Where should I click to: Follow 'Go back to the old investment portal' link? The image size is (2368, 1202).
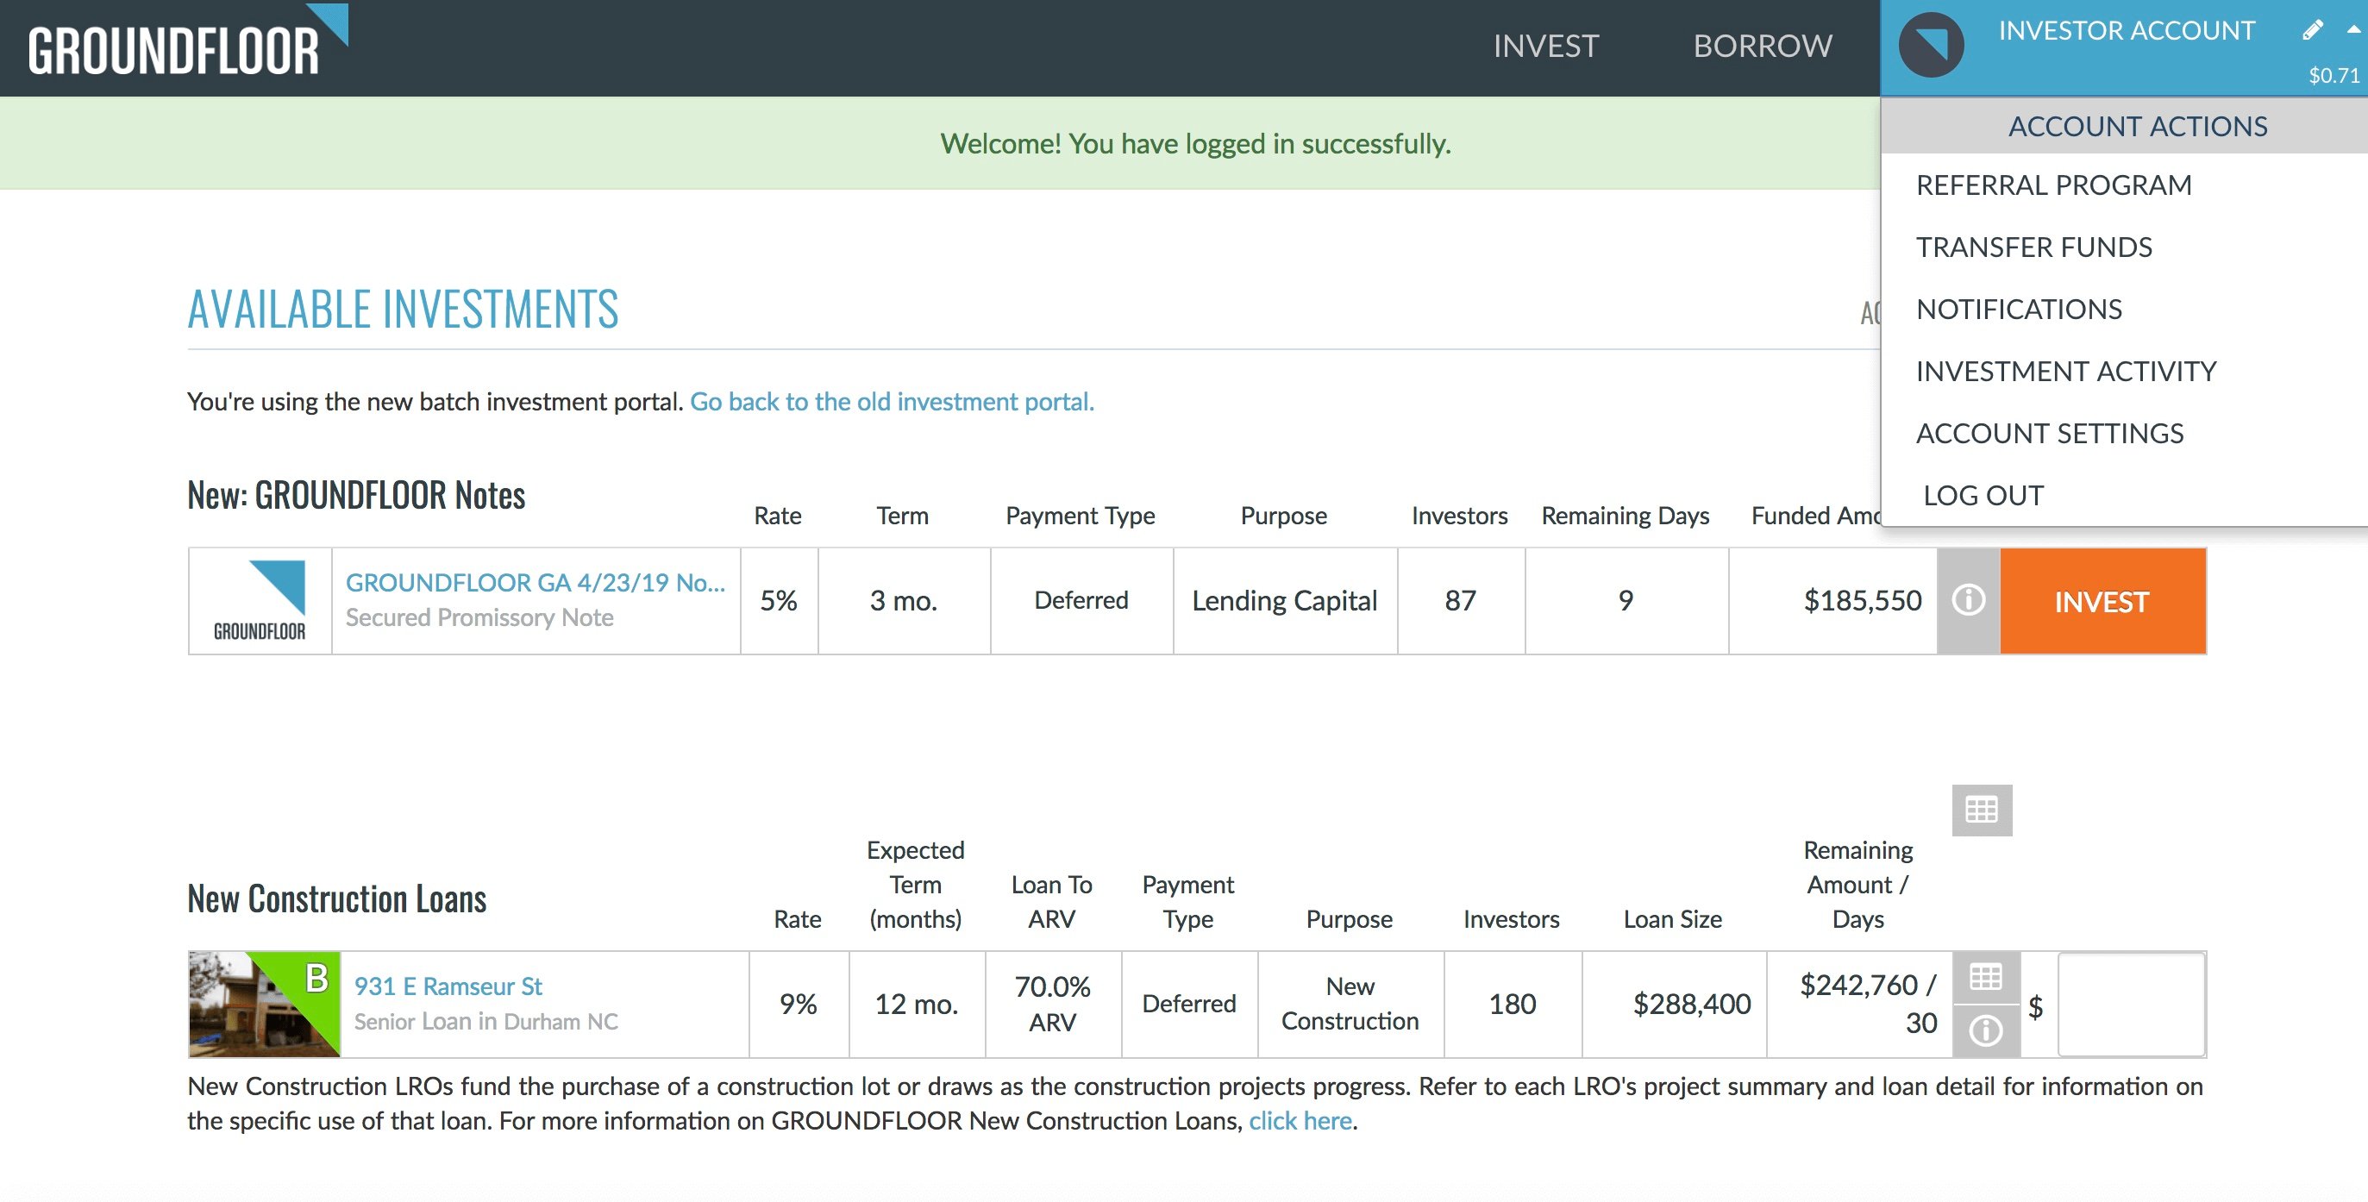click(892, 402)
